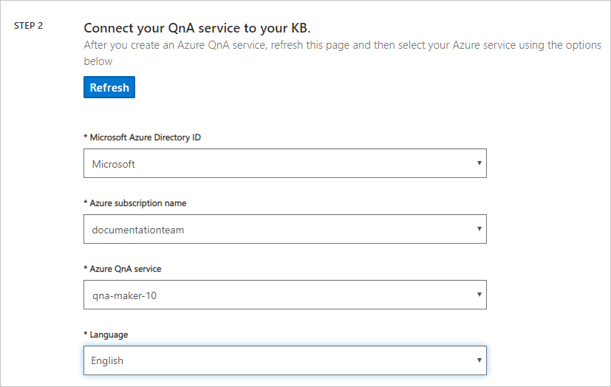
Task: Open the Microsoft Azure Directory ID dropdown
Action: [x=284, y=164]
